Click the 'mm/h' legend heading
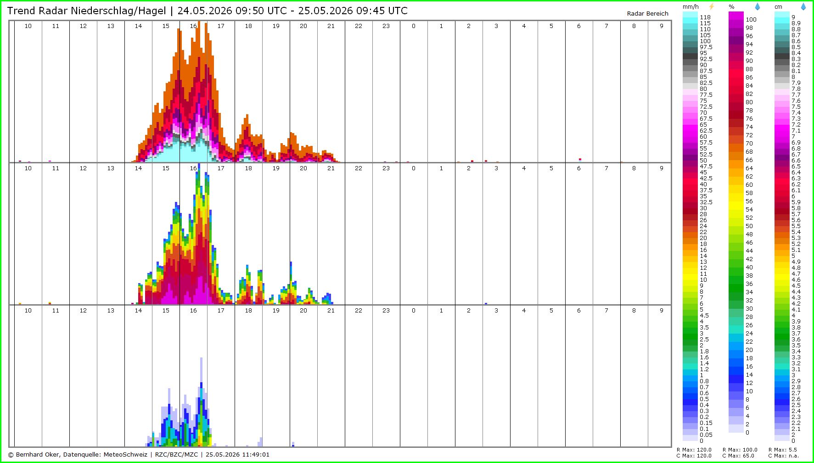Image resolution: width=814 pixels, height=463 pixels. [690, 7]
